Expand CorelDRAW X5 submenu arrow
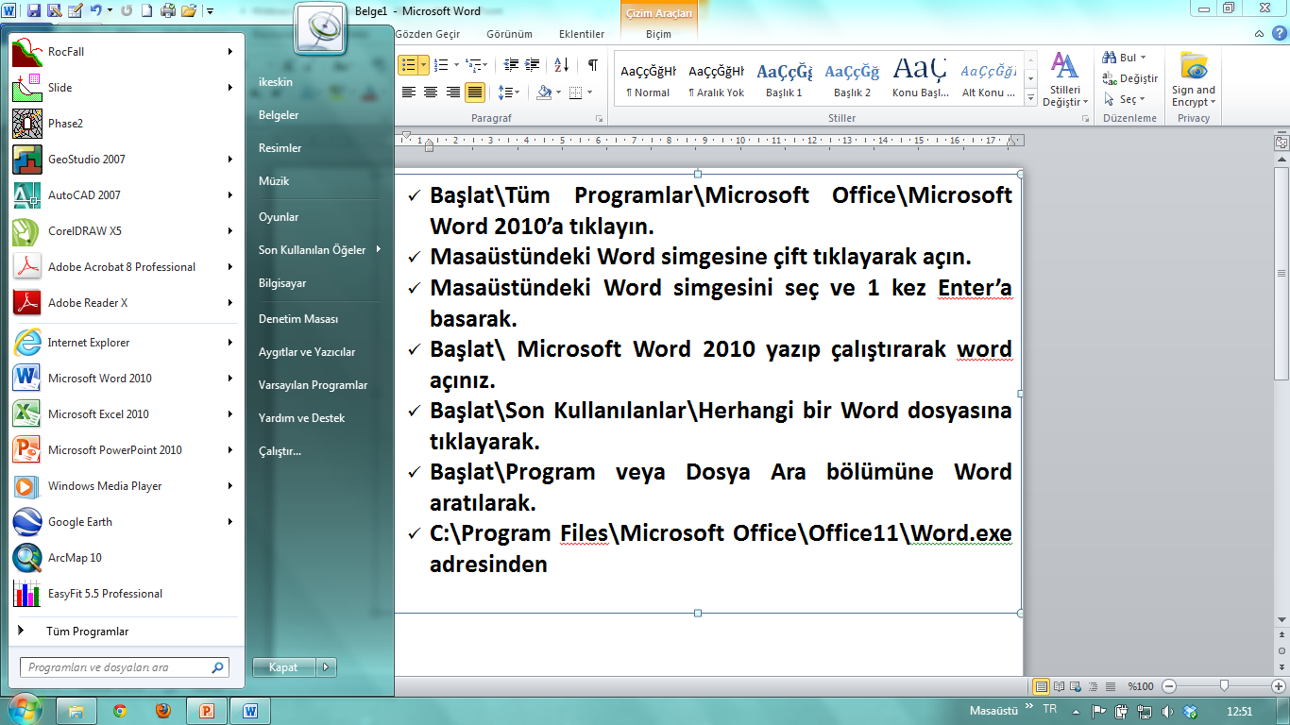1290x725 pixels. [229, 231]
